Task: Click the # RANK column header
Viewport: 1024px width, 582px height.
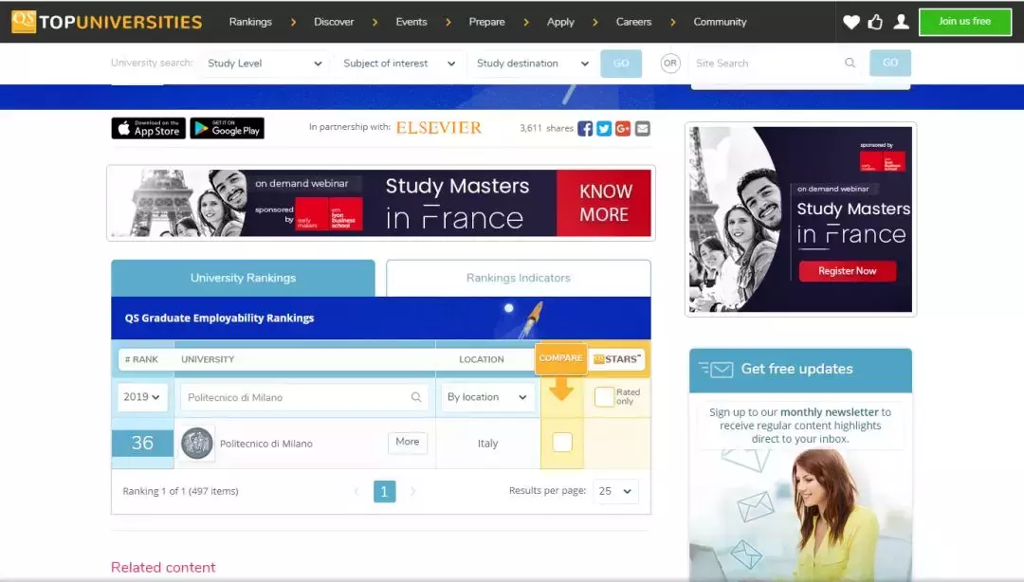Action: (x=141, y=359)
